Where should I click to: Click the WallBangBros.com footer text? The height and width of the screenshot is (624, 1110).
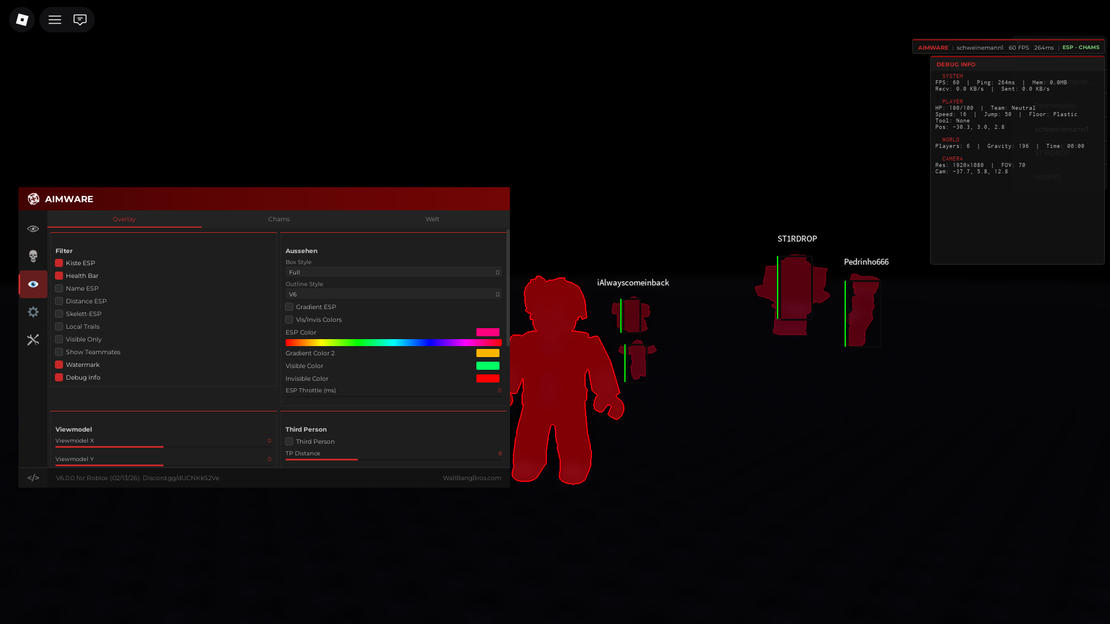[x=472, y=478]
